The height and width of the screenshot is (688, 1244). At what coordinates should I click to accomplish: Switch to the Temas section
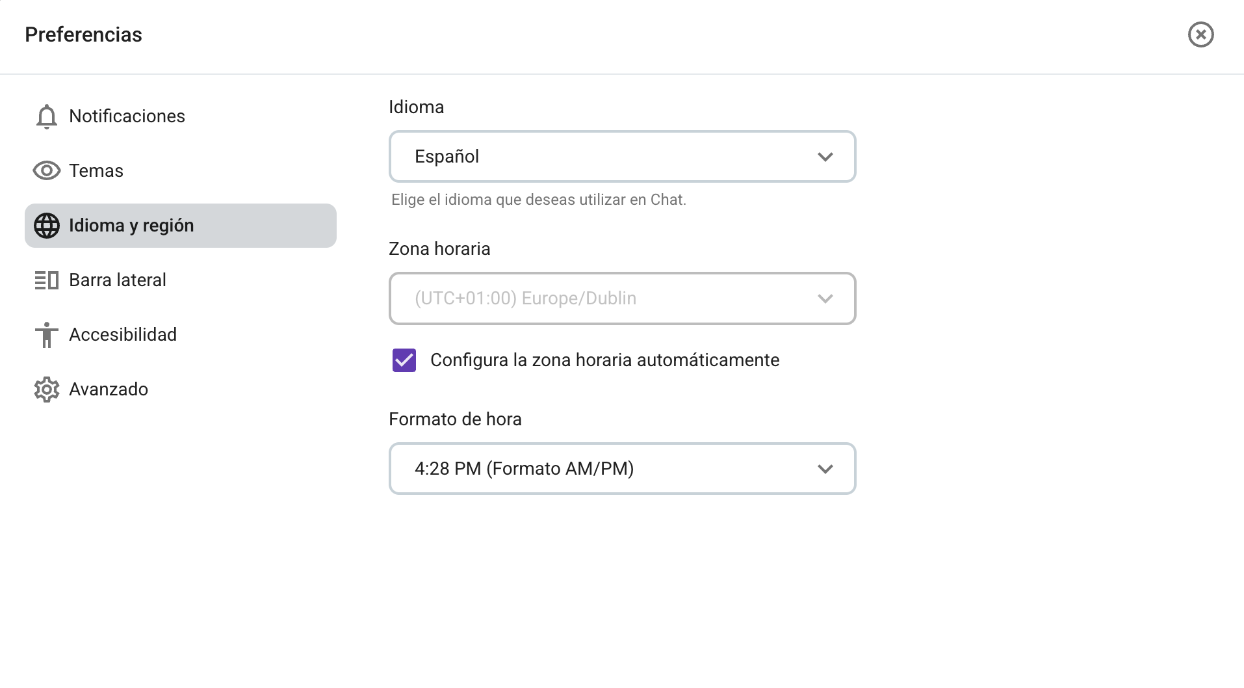(96, 171)
